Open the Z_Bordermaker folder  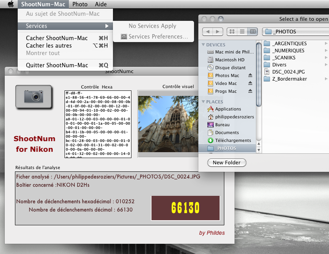[285, 79]
